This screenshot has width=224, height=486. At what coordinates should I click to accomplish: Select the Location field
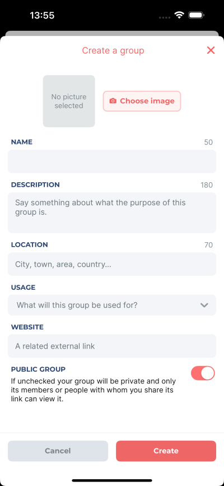pos(112,264)
